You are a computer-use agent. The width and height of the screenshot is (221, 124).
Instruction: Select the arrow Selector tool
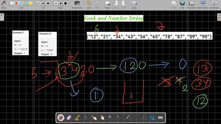pyautogui.click(x=86, y=118)
